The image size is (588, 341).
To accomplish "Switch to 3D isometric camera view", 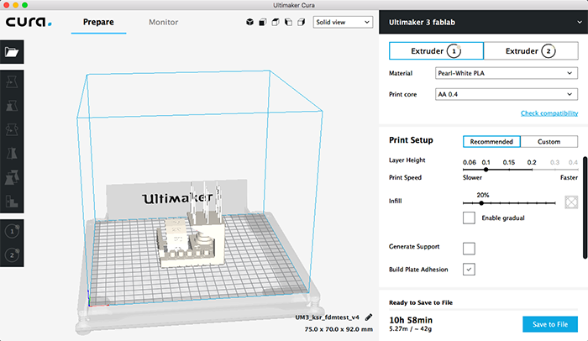I will click(x=249, y=22).
